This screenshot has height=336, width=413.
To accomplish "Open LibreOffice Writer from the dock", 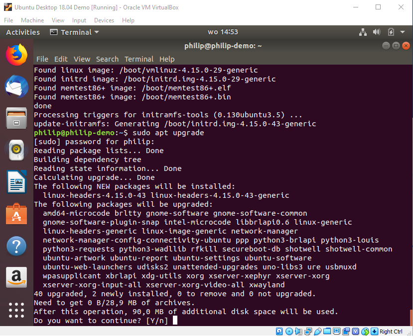I will [16, 182].
